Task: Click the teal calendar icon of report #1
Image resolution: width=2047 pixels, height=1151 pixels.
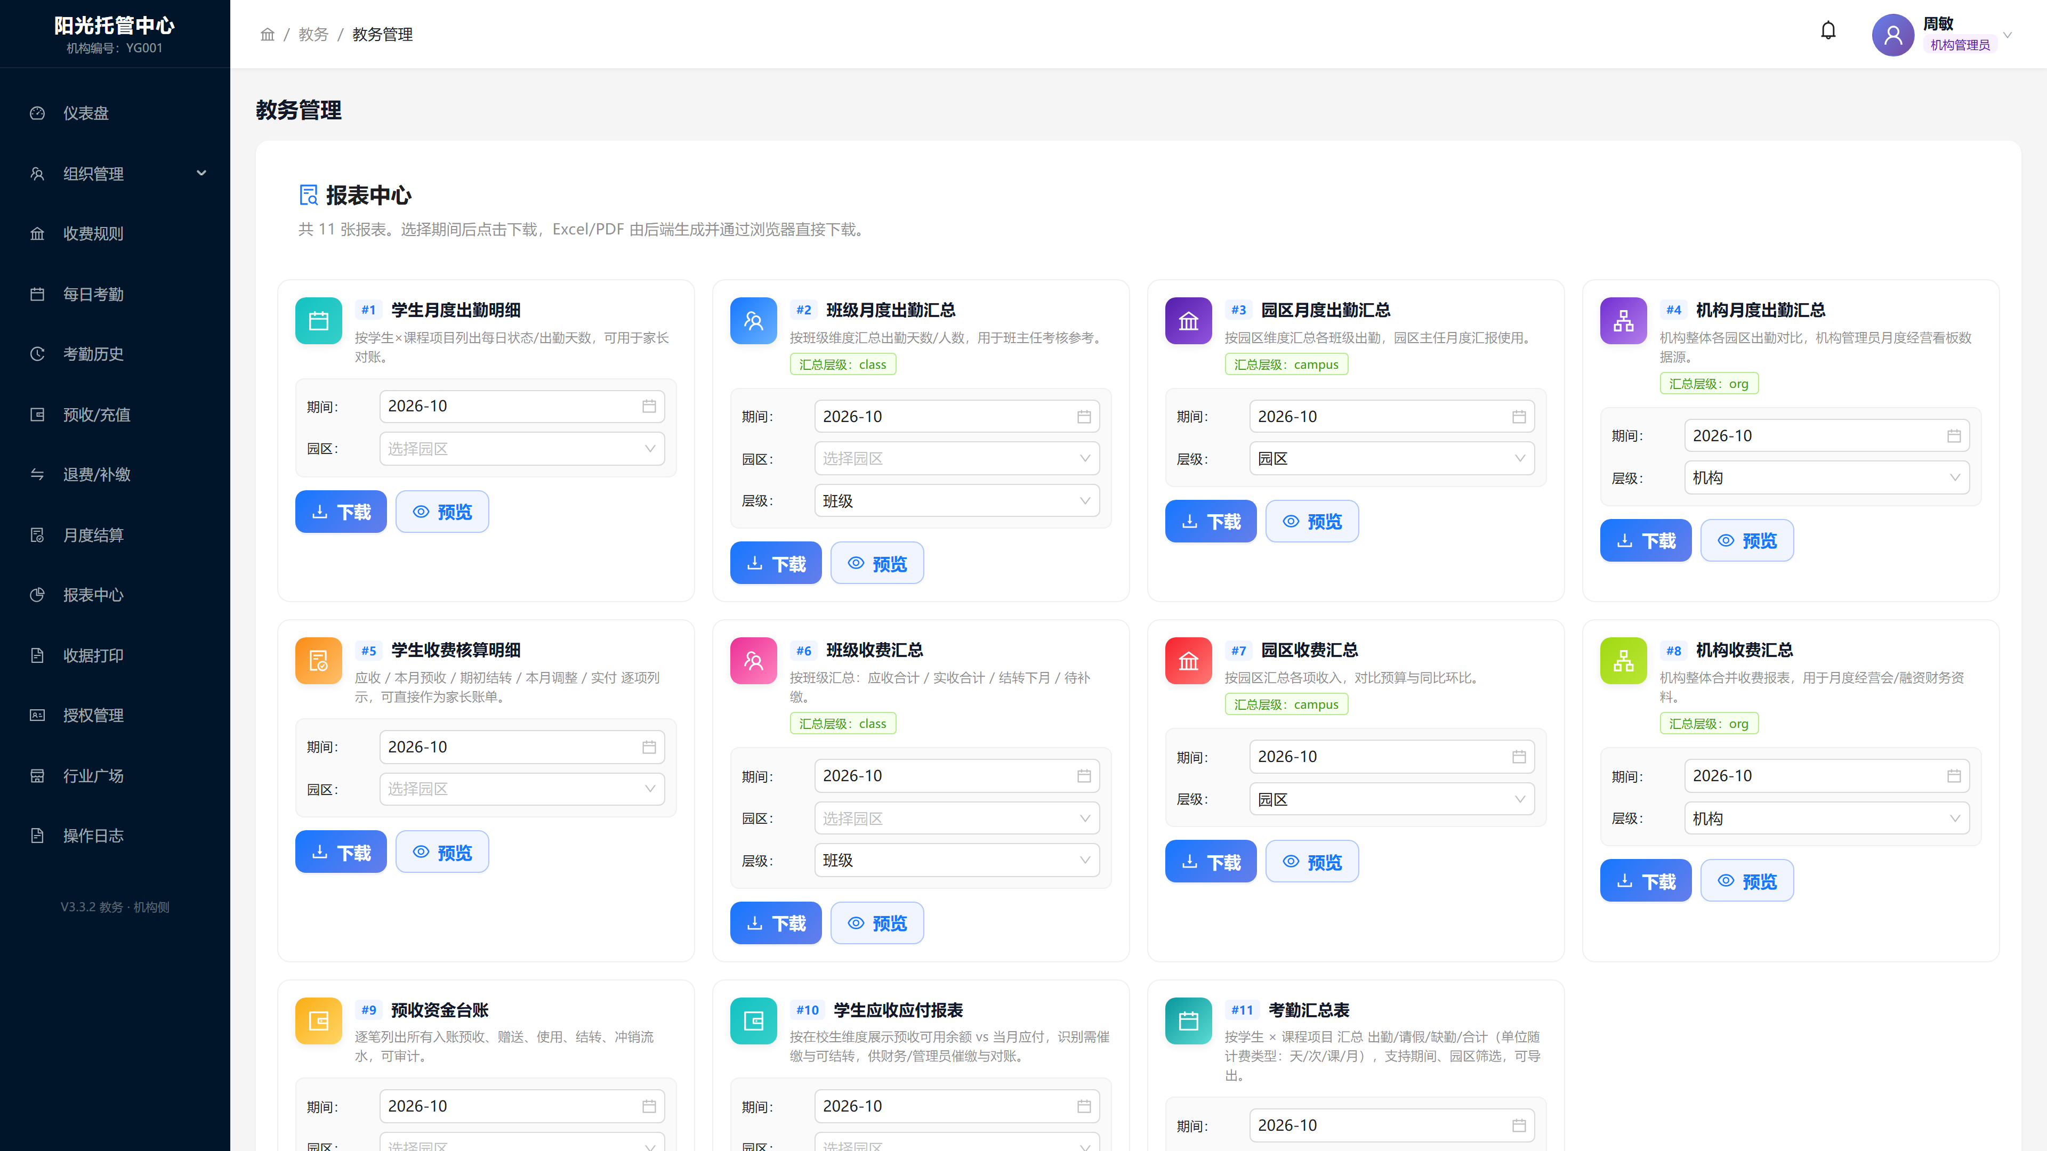Action: tap(319, 320)
